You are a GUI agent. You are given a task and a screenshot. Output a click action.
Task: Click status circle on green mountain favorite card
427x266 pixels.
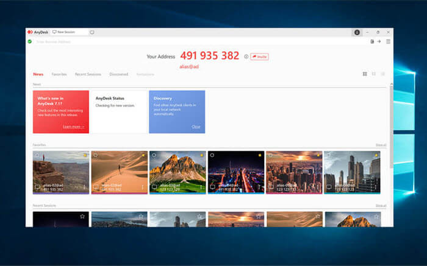pyautogui.click(x=154, y=155)
